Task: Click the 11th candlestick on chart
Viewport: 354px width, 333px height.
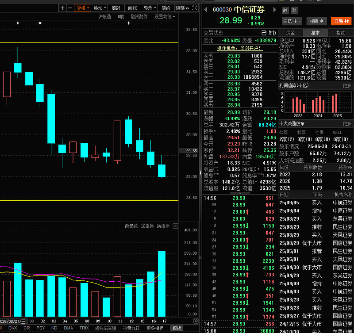Action: click(x=117, y=142)
